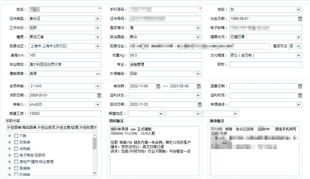This screenshot has height=179, width=310.
Task: Tick the IT类 checkbox
Action: pos(16,136)
